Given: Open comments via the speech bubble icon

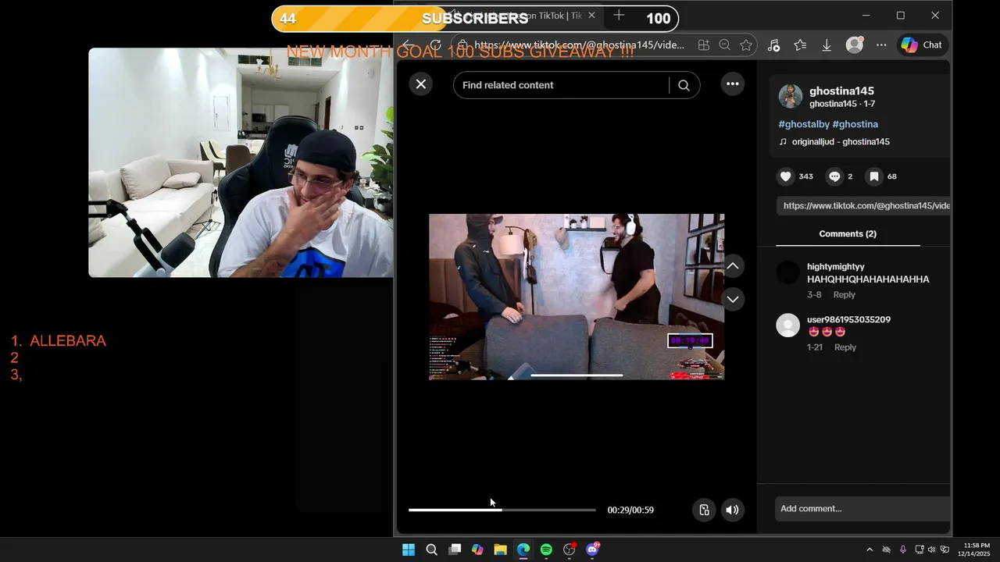Looking at the screenshot, I should coord(834,176).
